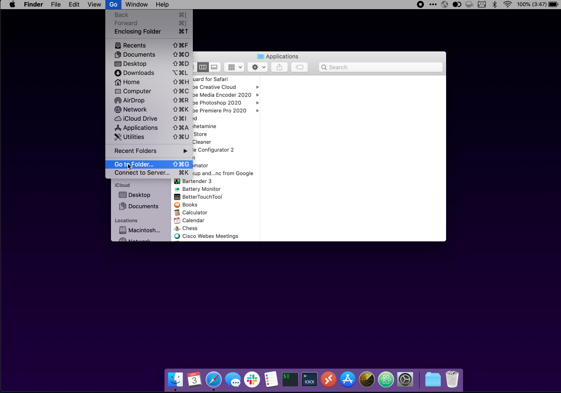Open the group-by dropdown in Finder toolbar
Viewport: 561px width, 393px height.
click(x=234, y=67)
